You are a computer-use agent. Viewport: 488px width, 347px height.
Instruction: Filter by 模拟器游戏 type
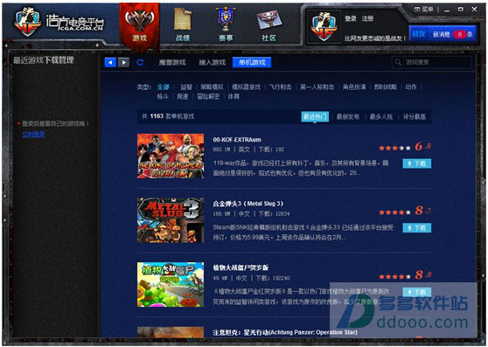point(246,87)
